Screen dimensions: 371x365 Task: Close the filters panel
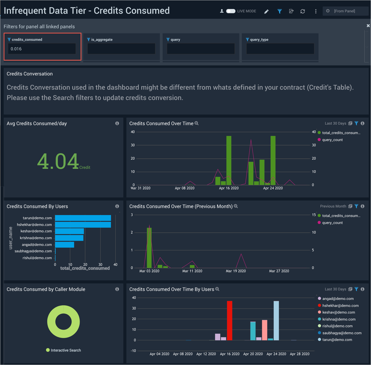[368, 26]
